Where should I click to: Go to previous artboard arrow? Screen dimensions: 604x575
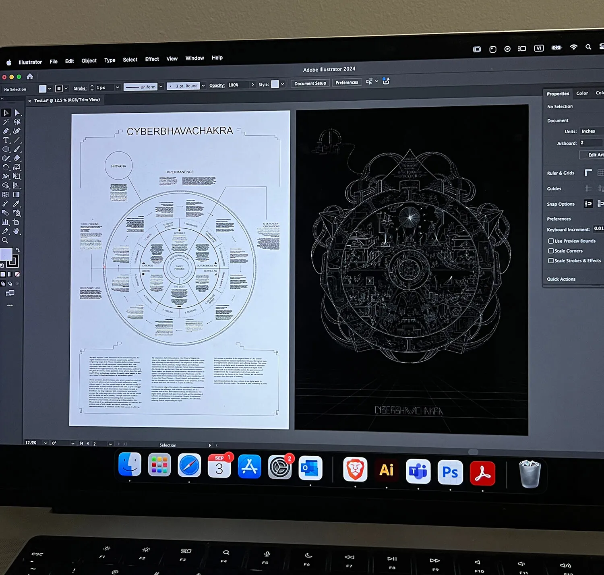(x=88, y=443)
